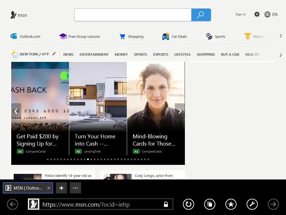Click the browser back arrow button
Screen dimensions: 286x215
(12, 204)
